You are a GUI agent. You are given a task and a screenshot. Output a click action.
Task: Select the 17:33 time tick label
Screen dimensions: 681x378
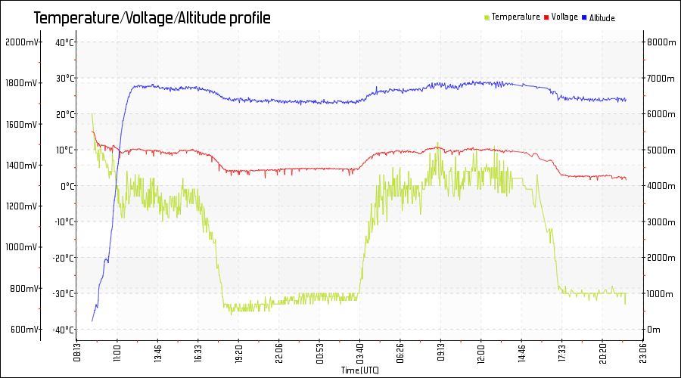point(562,354)
